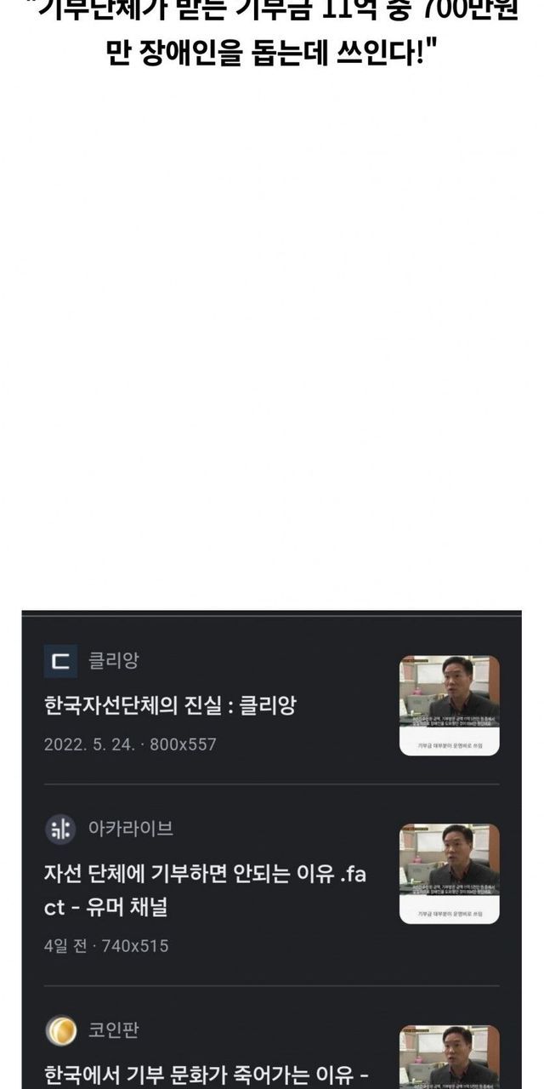Open result titled 한국자선단체의 진실 : 클리앙
Screen dimensions: 544x1089
[x=169, y=704]
